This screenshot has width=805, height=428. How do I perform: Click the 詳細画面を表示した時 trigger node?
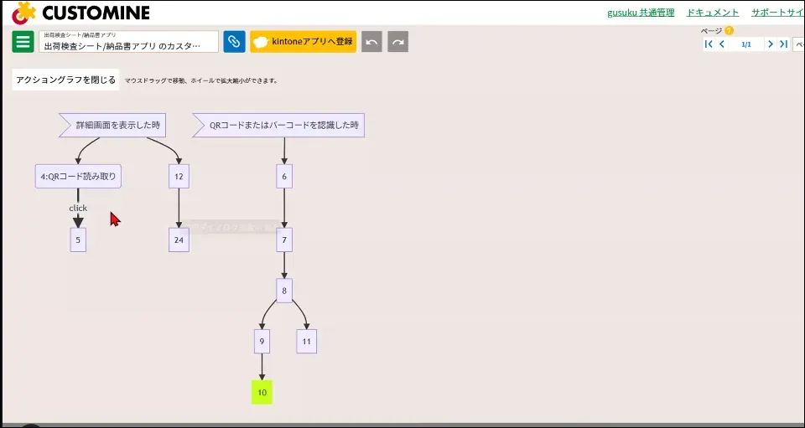coord(112,126)
